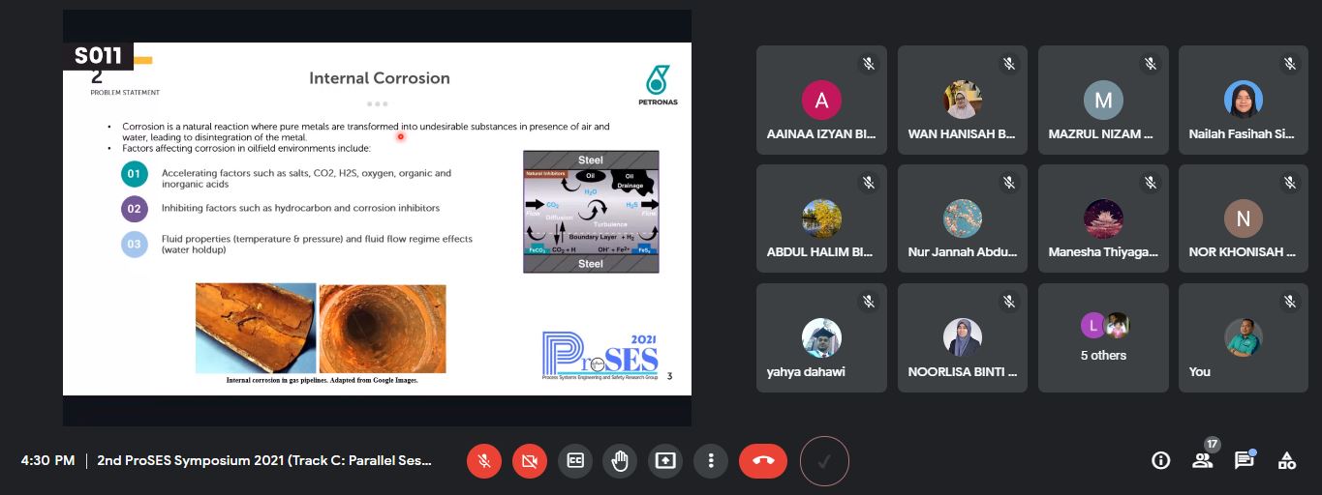Select NOORLISA BINTI participant tile
This screenshot has width=1322, height=495.
963,337
